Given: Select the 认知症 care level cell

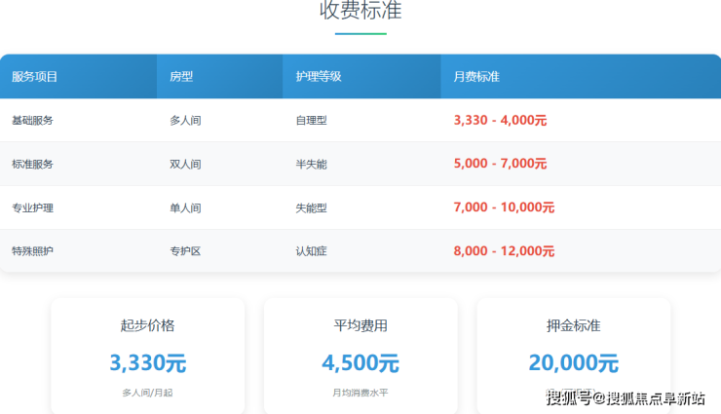Looking at the screenshot, I should [311, 251].
